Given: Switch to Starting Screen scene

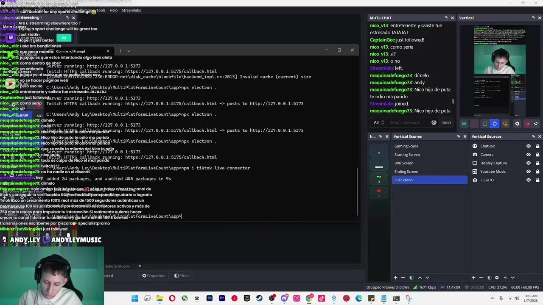Looking at the screenshot, I should tap(430, 155).
